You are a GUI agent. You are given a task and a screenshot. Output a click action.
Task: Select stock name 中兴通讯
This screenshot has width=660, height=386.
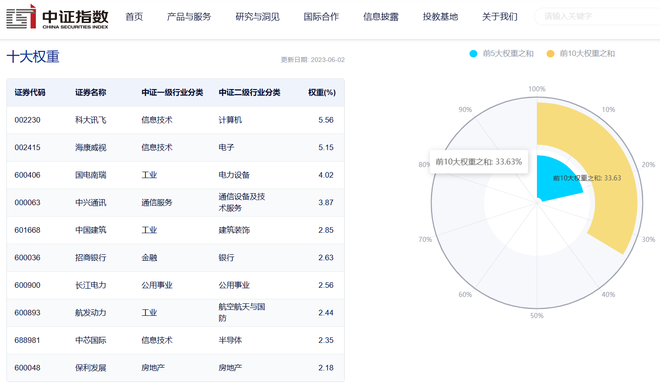click(x=91, y=203)
